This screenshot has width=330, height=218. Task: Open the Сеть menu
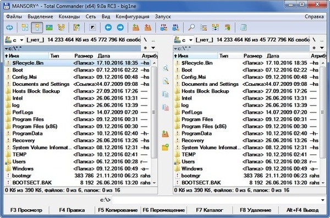click(91, 17)
